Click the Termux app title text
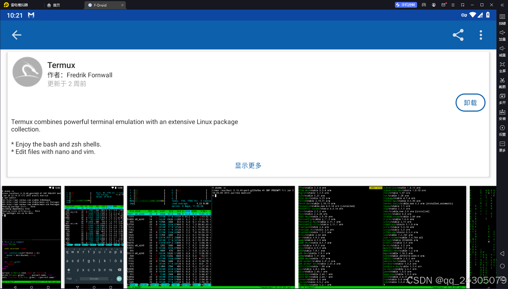 click(x=61, y=65)
